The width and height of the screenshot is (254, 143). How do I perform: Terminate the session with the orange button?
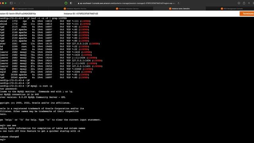[247, 14]
